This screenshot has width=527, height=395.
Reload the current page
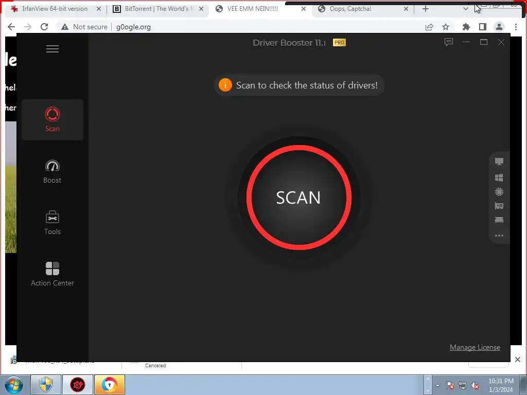(x=44, y=27)
